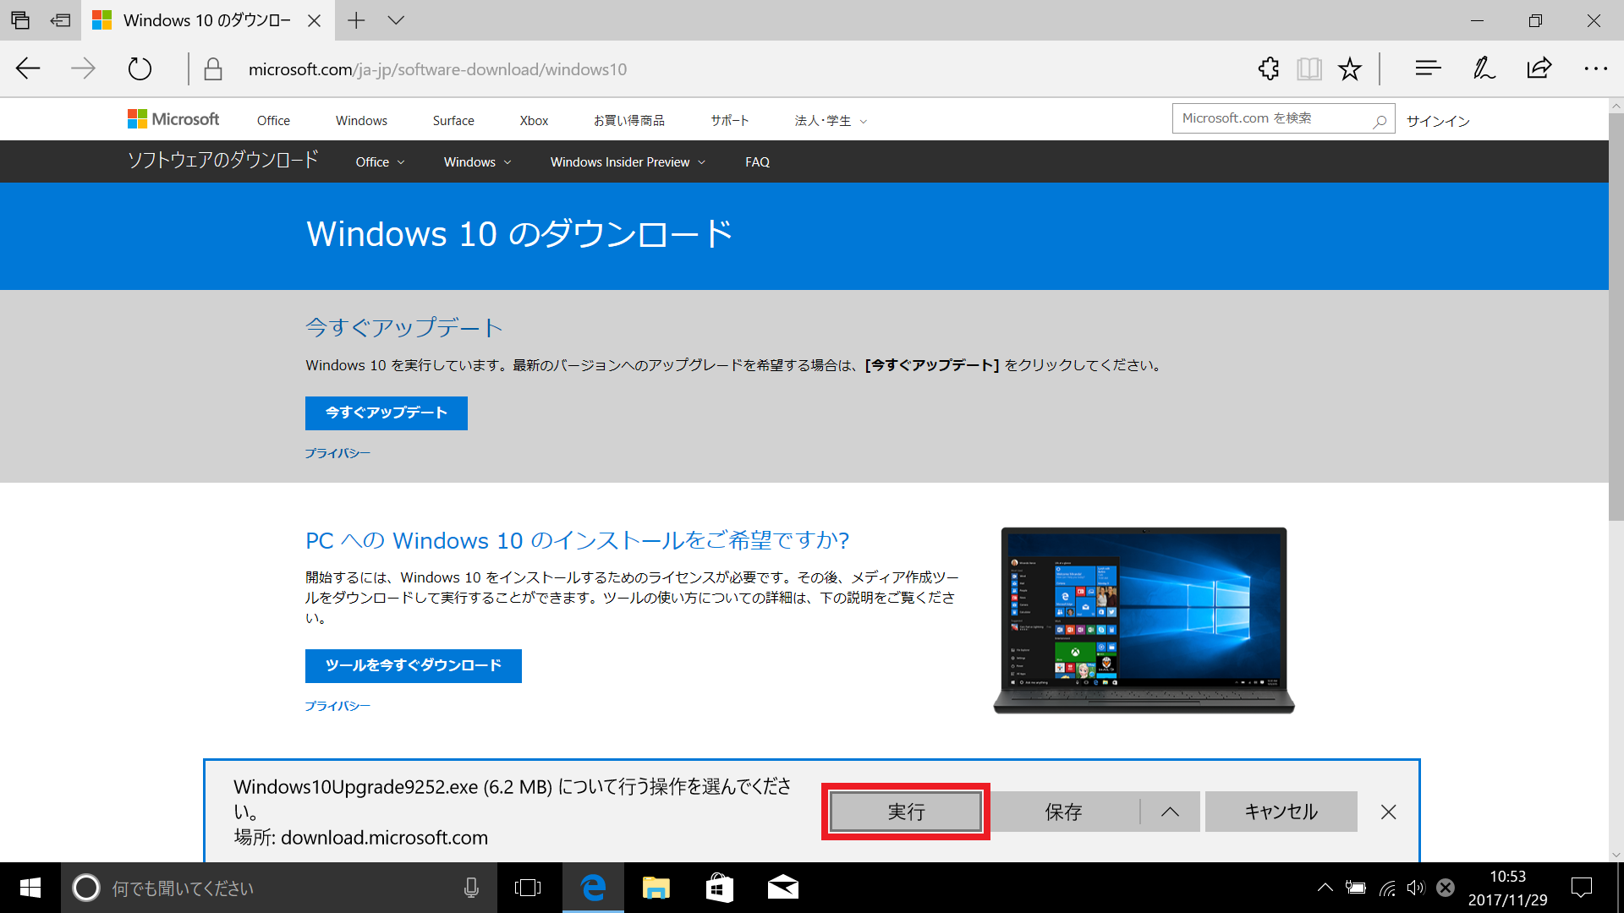
Task: Click the vertical page scrollbar thumb
Action: tap(1616, 317)
